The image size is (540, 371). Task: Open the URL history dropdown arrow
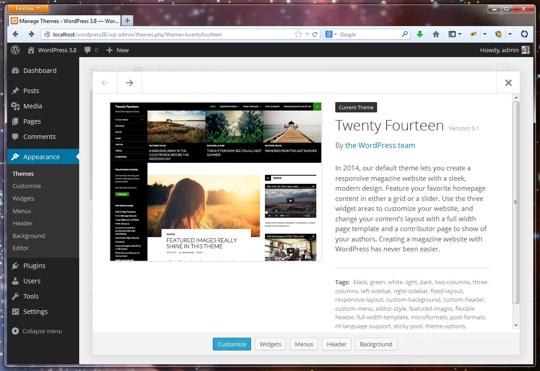(x=307, y=34)
